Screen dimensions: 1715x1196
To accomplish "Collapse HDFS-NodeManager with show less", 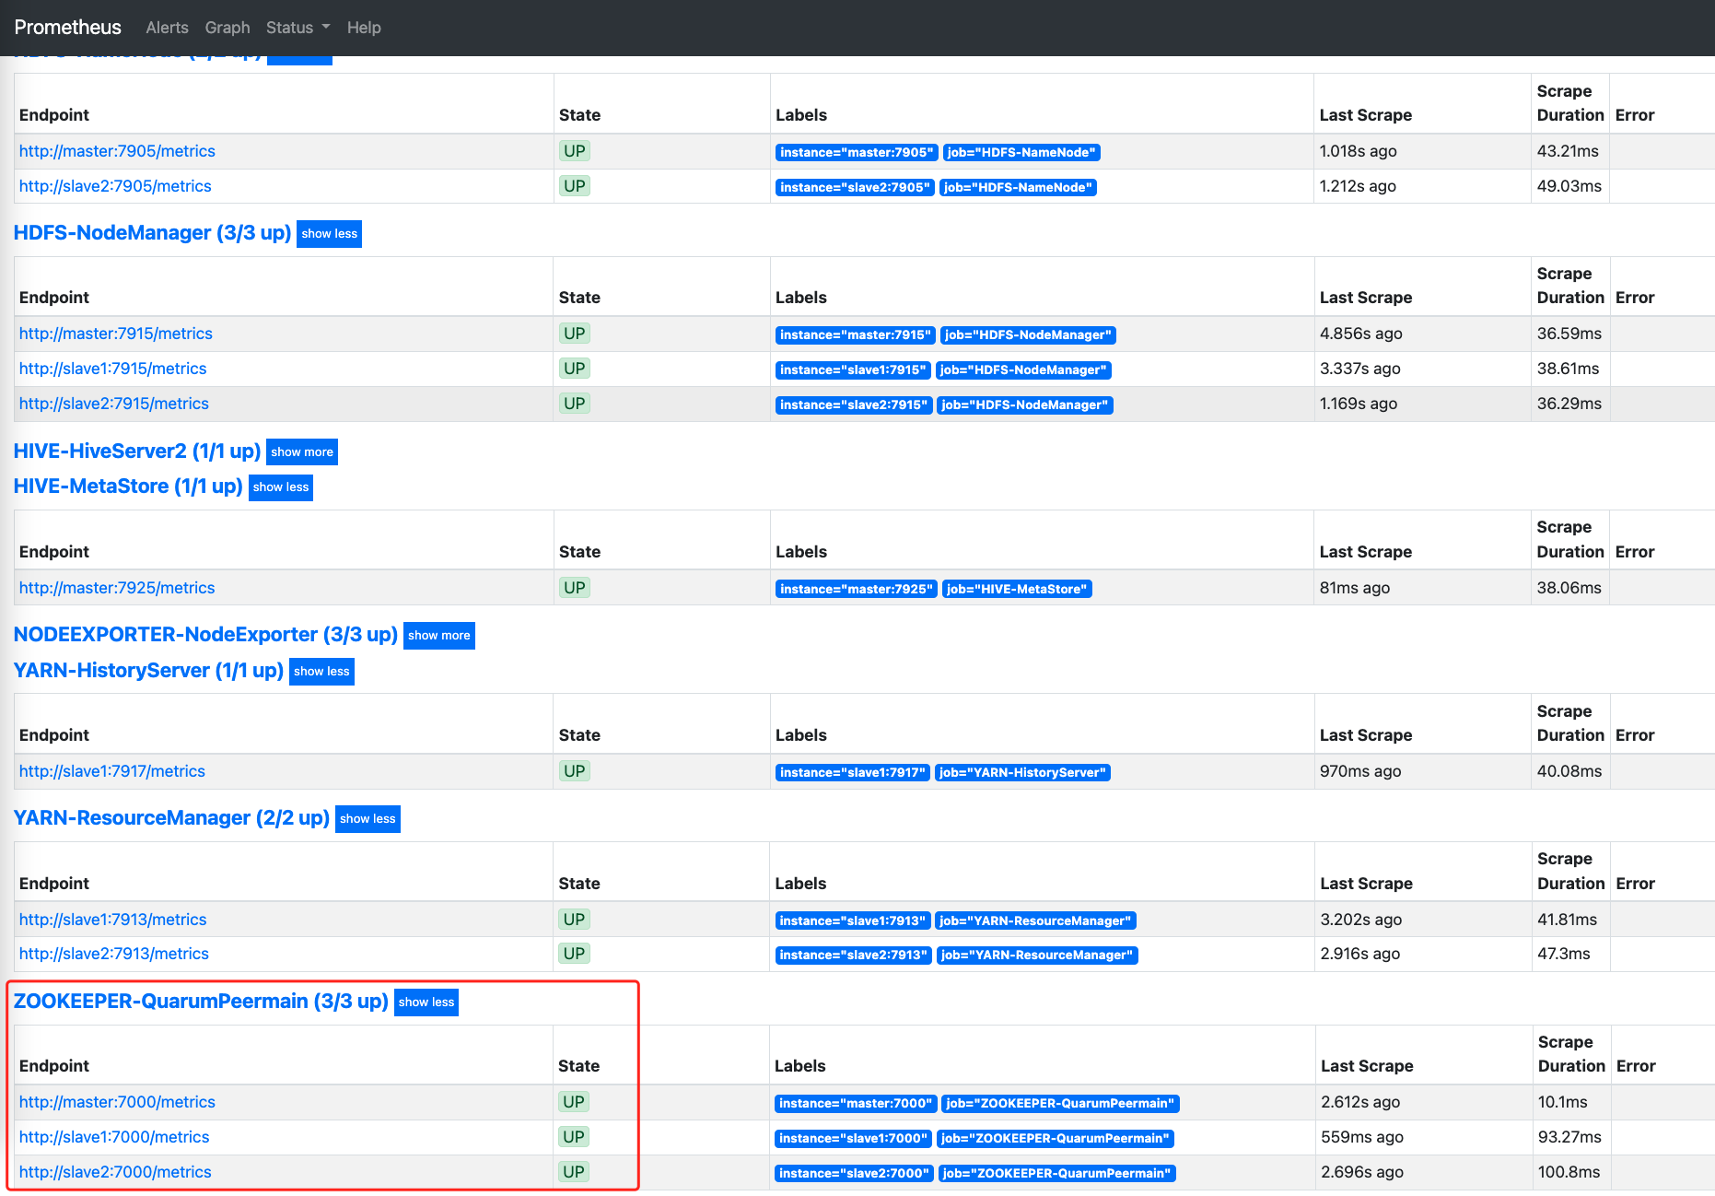I will pos(329,234).
